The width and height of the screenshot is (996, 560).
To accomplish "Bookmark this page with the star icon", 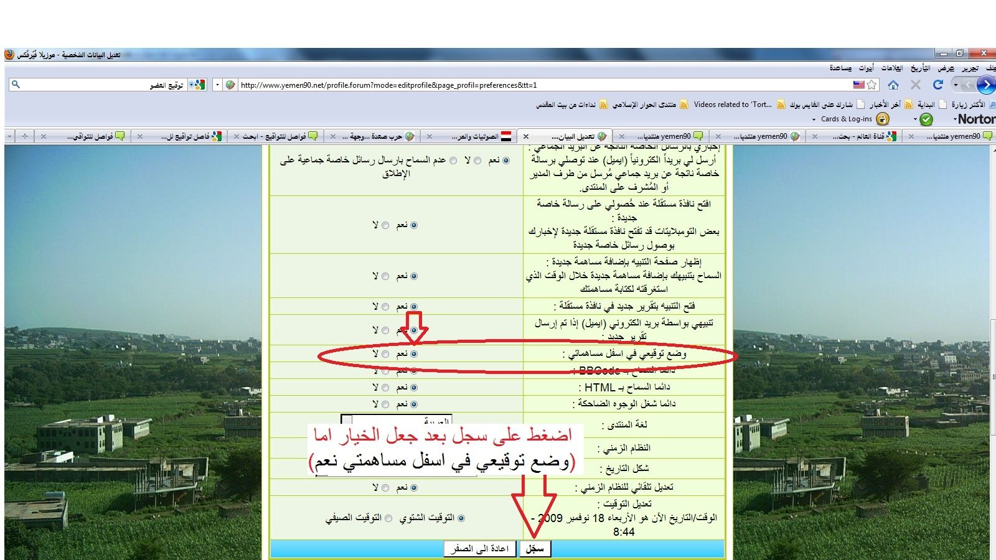I will pos(872,85).
